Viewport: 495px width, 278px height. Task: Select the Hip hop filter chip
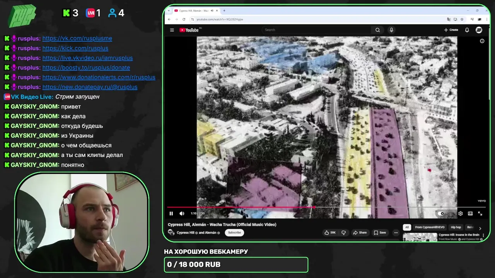click(x=456, y=227)
